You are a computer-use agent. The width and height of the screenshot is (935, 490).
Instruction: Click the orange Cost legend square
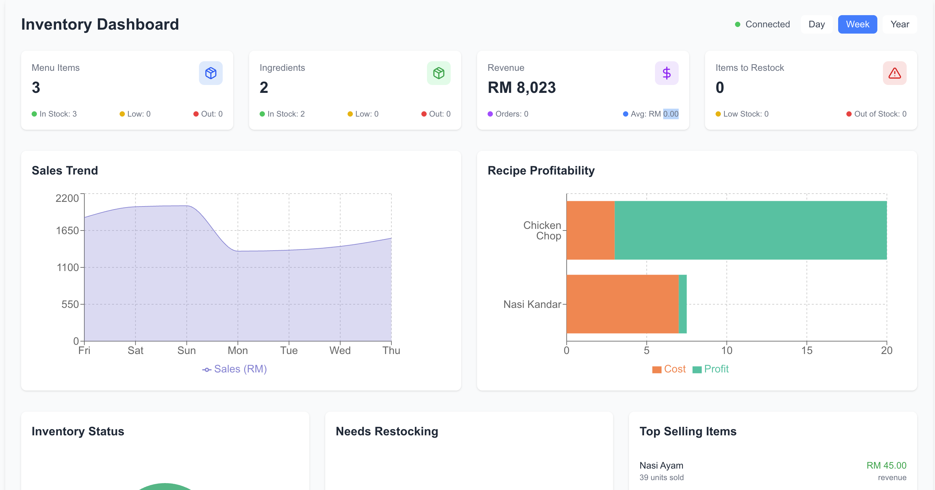tap(656, 369)
